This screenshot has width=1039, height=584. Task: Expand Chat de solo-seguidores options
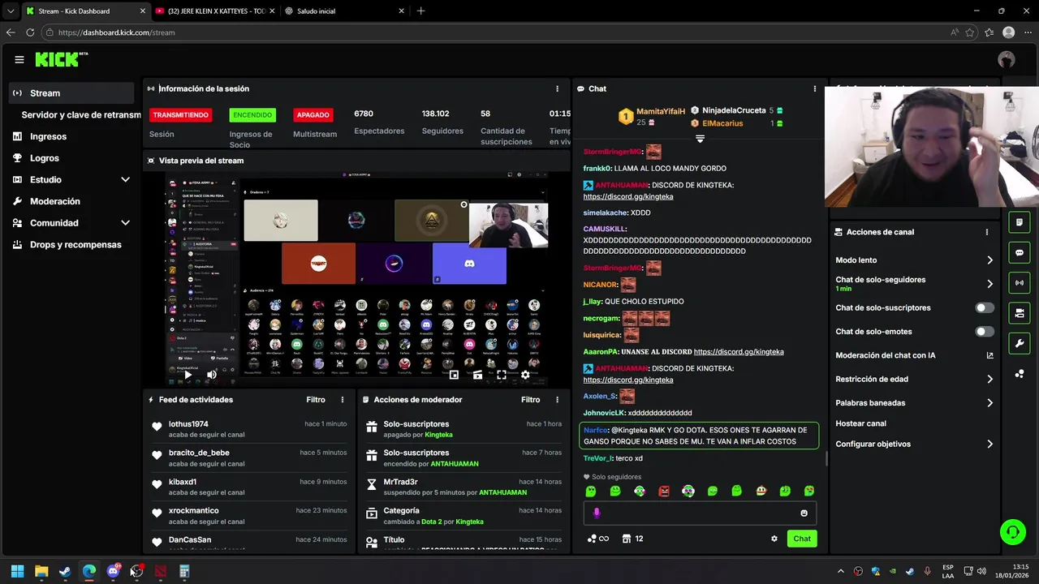click(989, 284)
